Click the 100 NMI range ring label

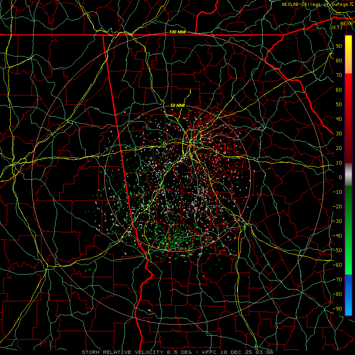tap(177, 32)
